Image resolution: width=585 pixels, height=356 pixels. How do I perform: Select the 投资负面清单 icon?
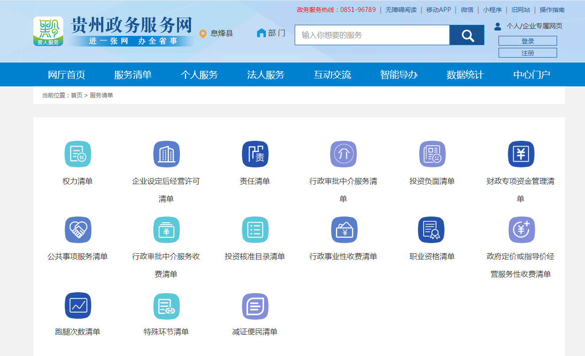click(x=432, y=154)
